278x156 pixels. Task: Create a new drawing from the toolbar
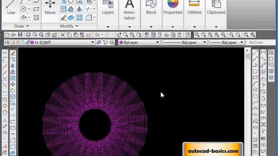coord(7,35)
